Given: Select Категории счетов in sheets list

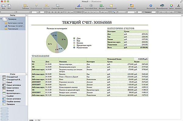Looking at the screenshot, I should pos(15,23).
